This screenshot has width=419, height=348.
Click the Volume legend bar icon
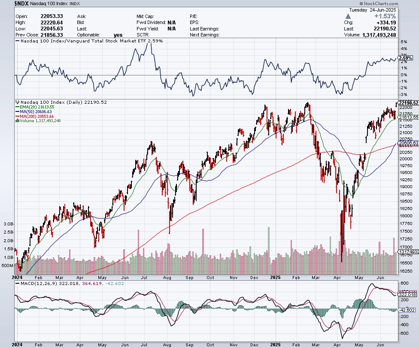(17, 120)
